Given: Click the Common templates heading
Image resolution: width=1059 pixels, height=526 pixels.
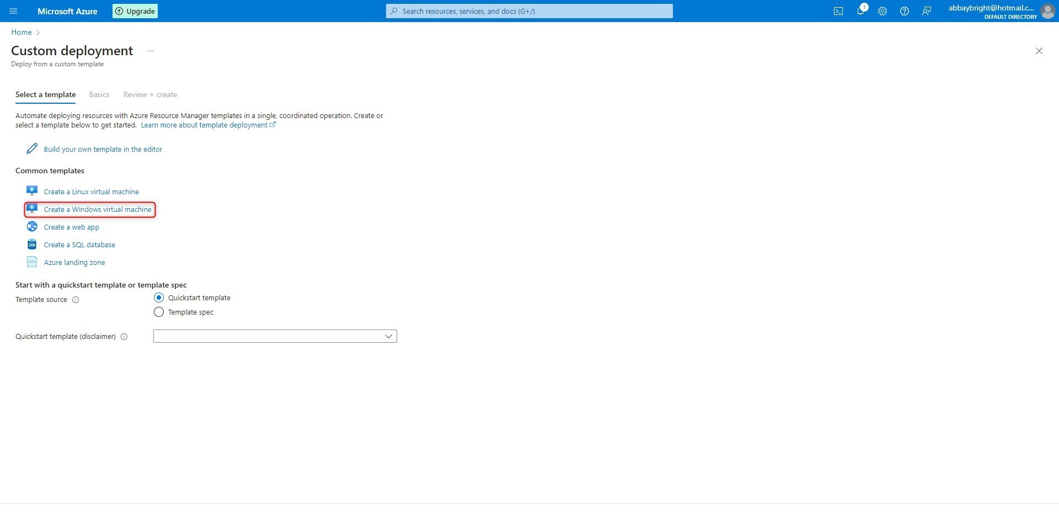Looking at the screenshot, I should pos(50,171).
